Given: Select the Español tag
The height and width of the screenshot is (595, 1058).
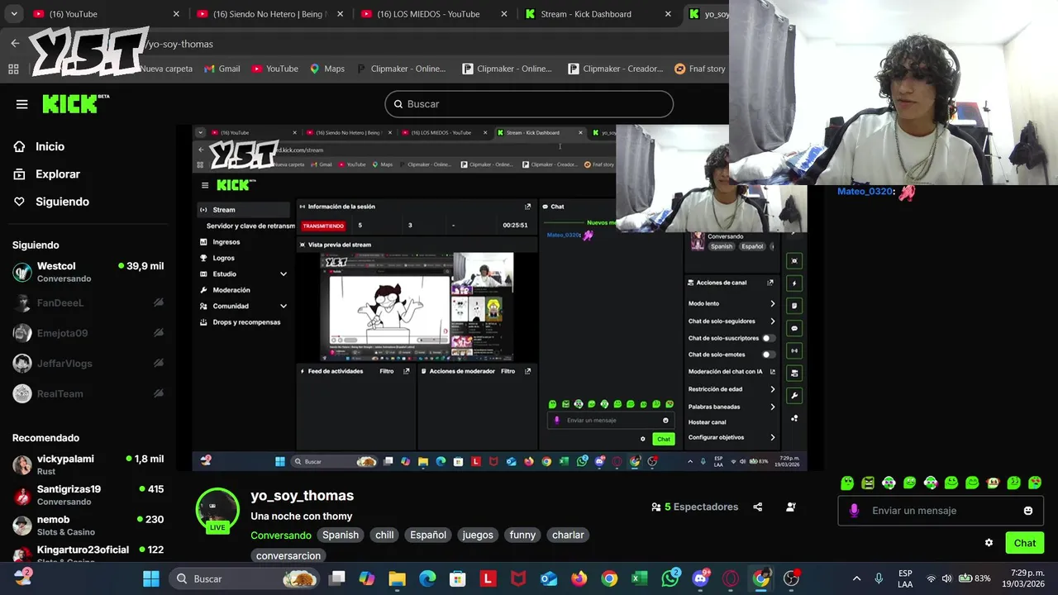Looking at the screenshot, I should (x=428, y=535).
